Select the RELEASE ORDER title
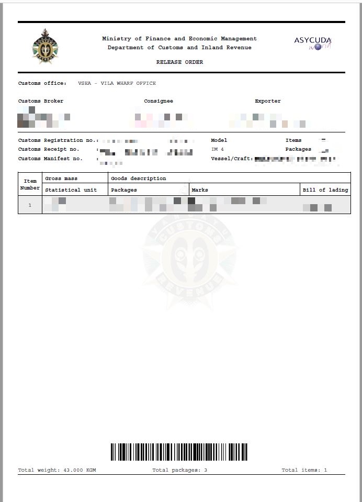The width and height of the screenshot is (362, 502). click(x=179, y=62)
